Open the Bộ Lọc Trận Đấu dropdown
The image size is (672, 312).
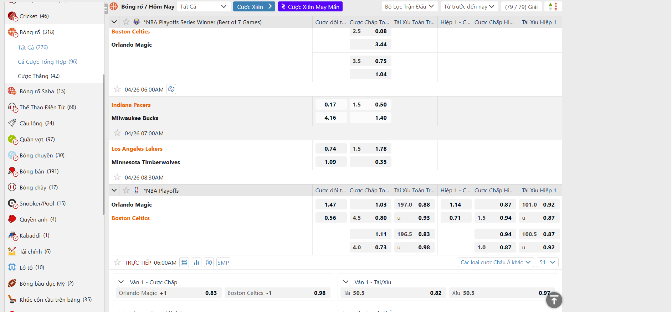point(410,6)
